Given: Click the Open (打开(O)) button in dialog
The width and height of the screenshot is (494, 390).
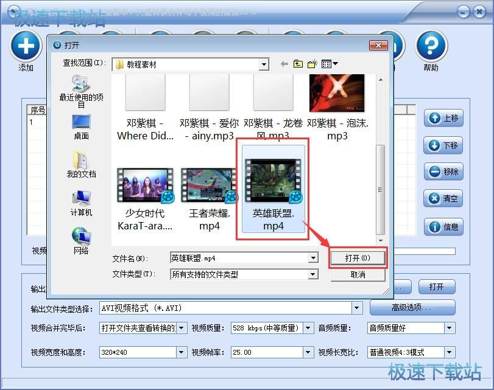Looking at the screenshot, I should pyautogui.click(x=358, y=258).
